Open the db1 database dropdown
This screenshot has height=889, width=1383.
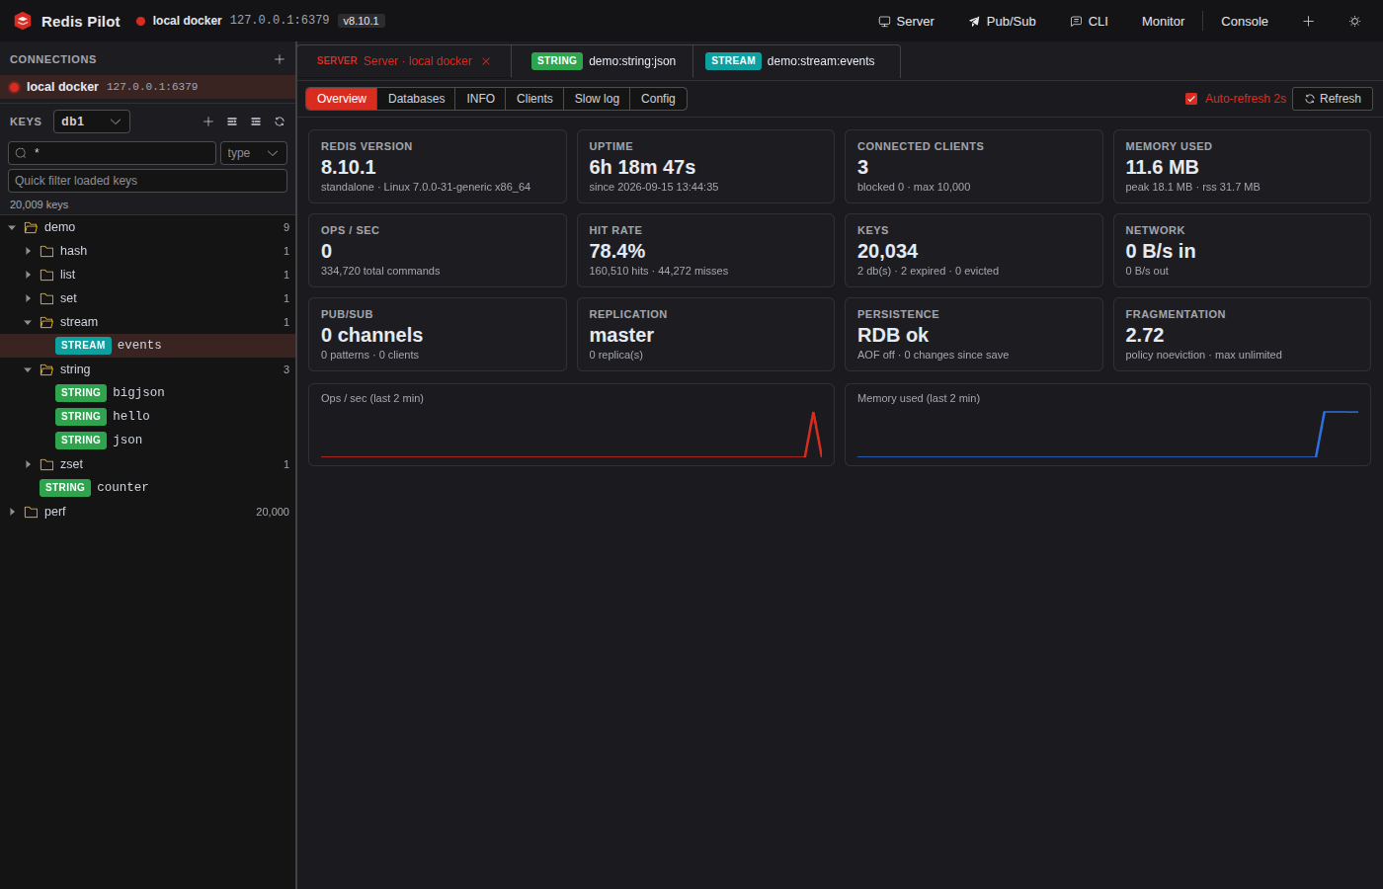click(x=92, y=121)
